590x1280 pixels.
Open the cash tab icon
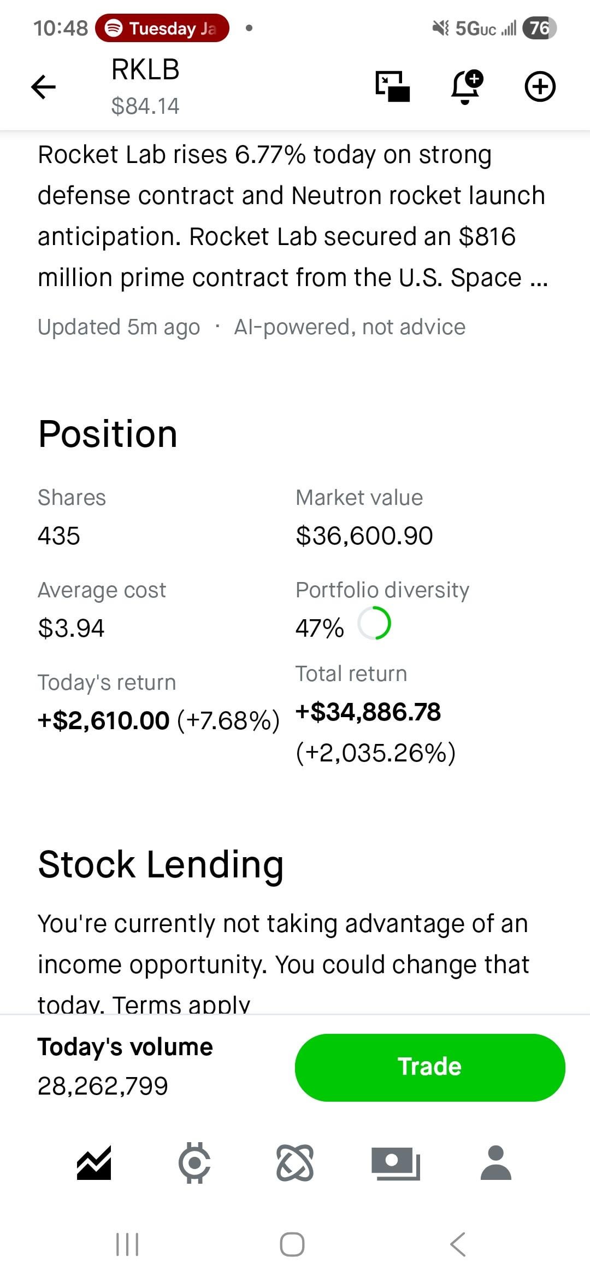[x=396, y=1162]
